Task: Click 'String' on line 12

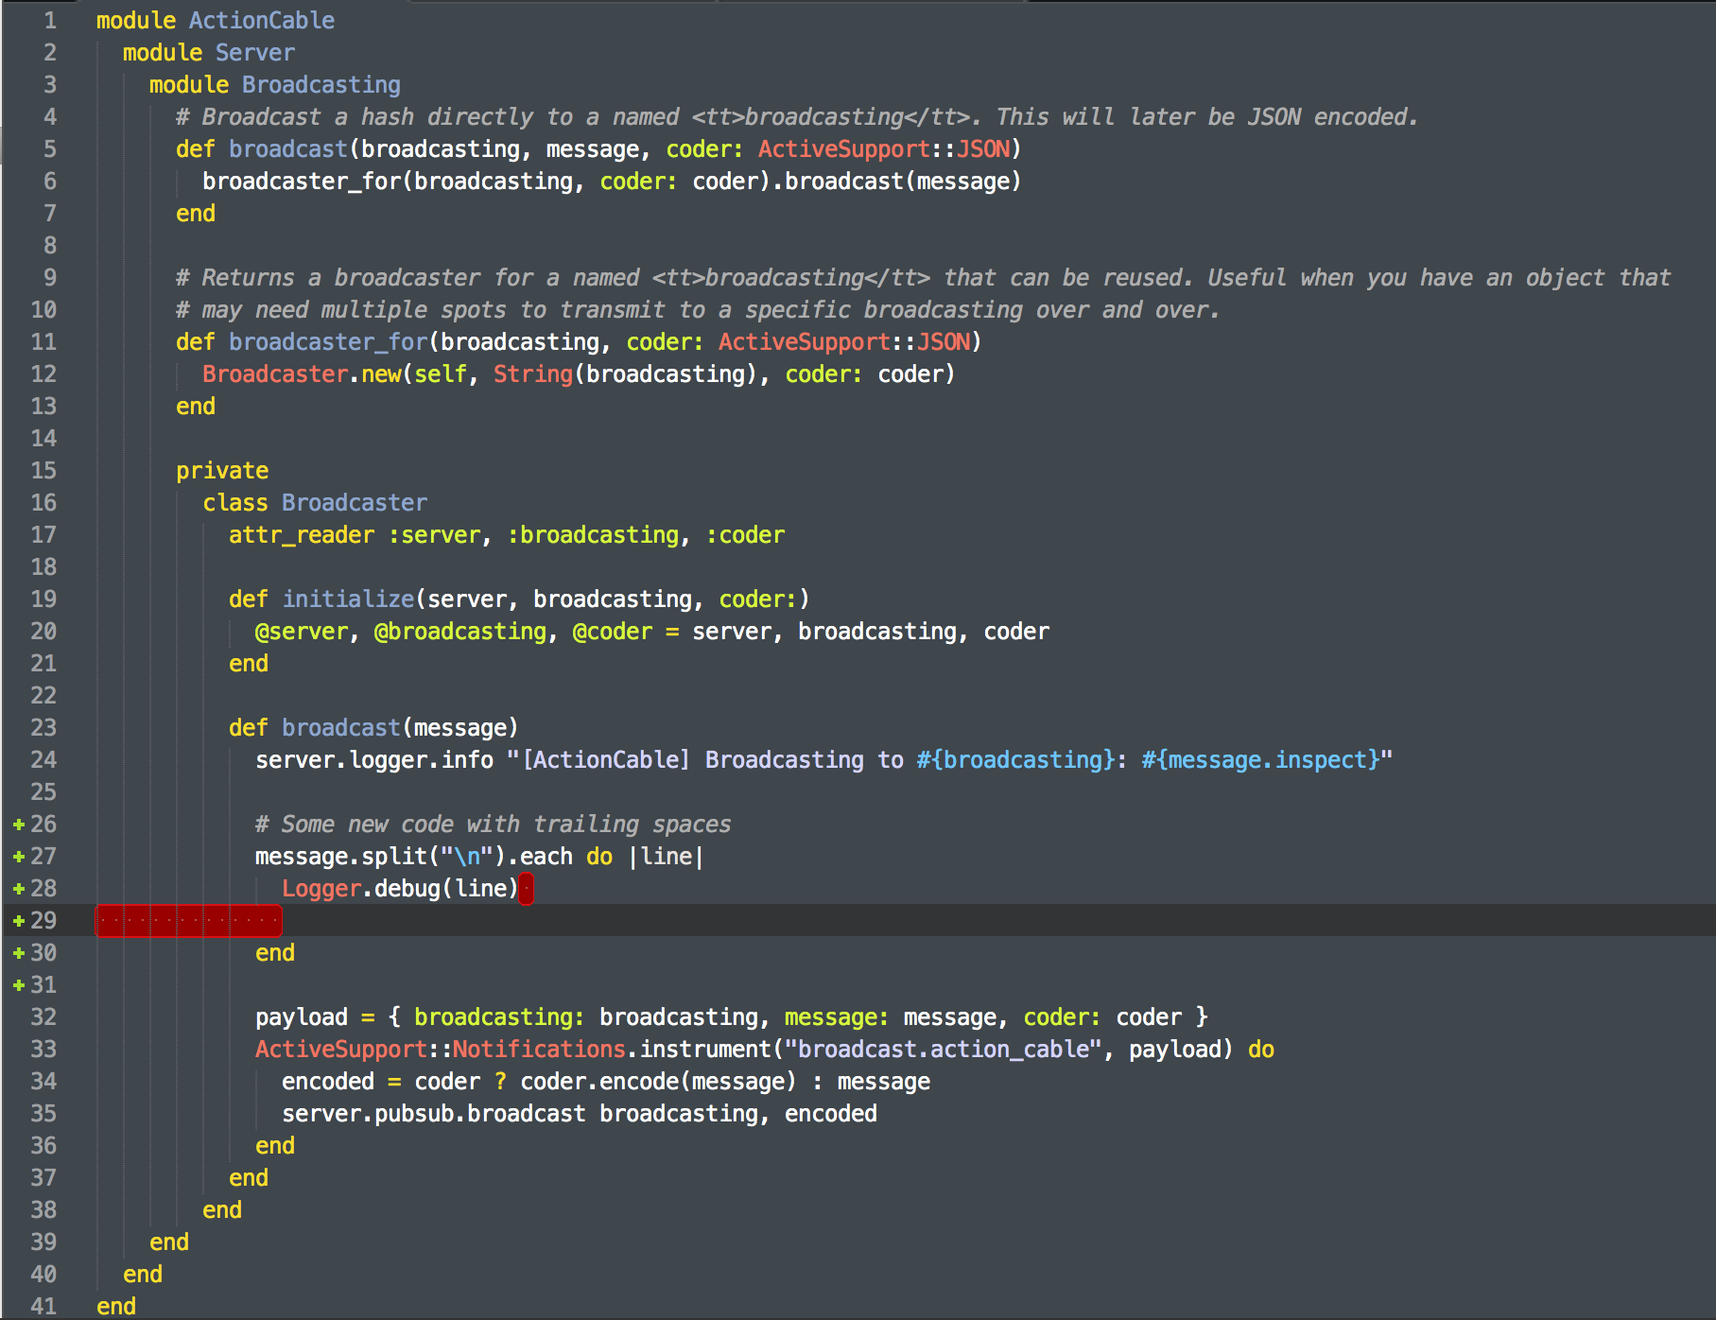Action: click(x=533, y=374)
